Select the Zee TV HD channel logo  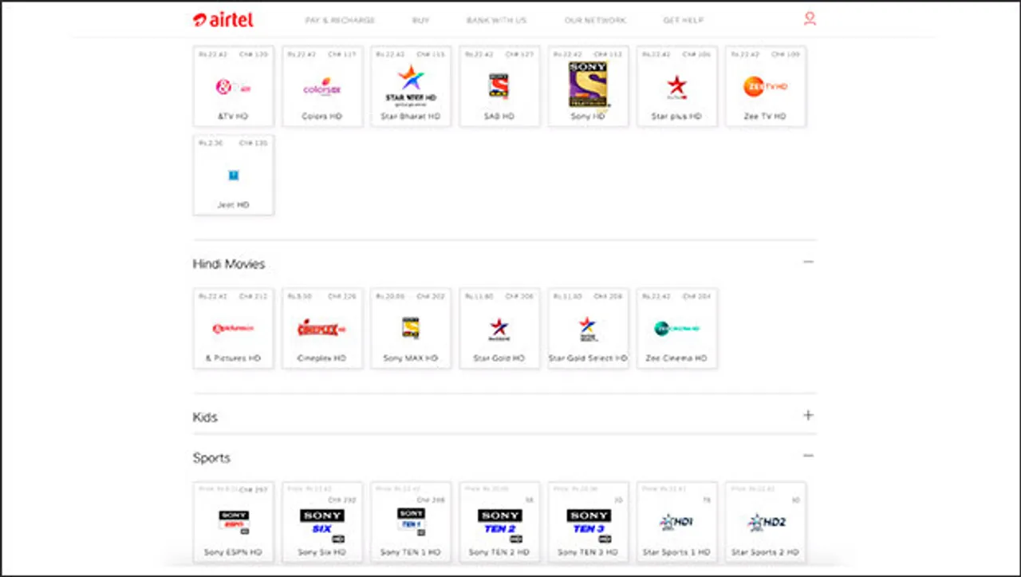tap(766, 86)
